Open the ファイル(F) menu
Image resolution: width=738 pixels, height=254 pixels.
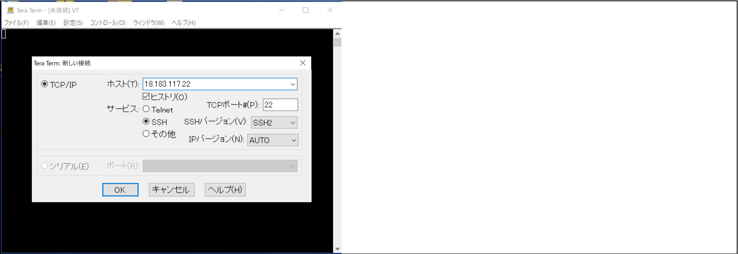click(x=17, y=23)
